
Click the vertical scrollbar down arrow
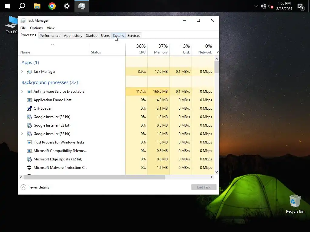click(216, 172)
